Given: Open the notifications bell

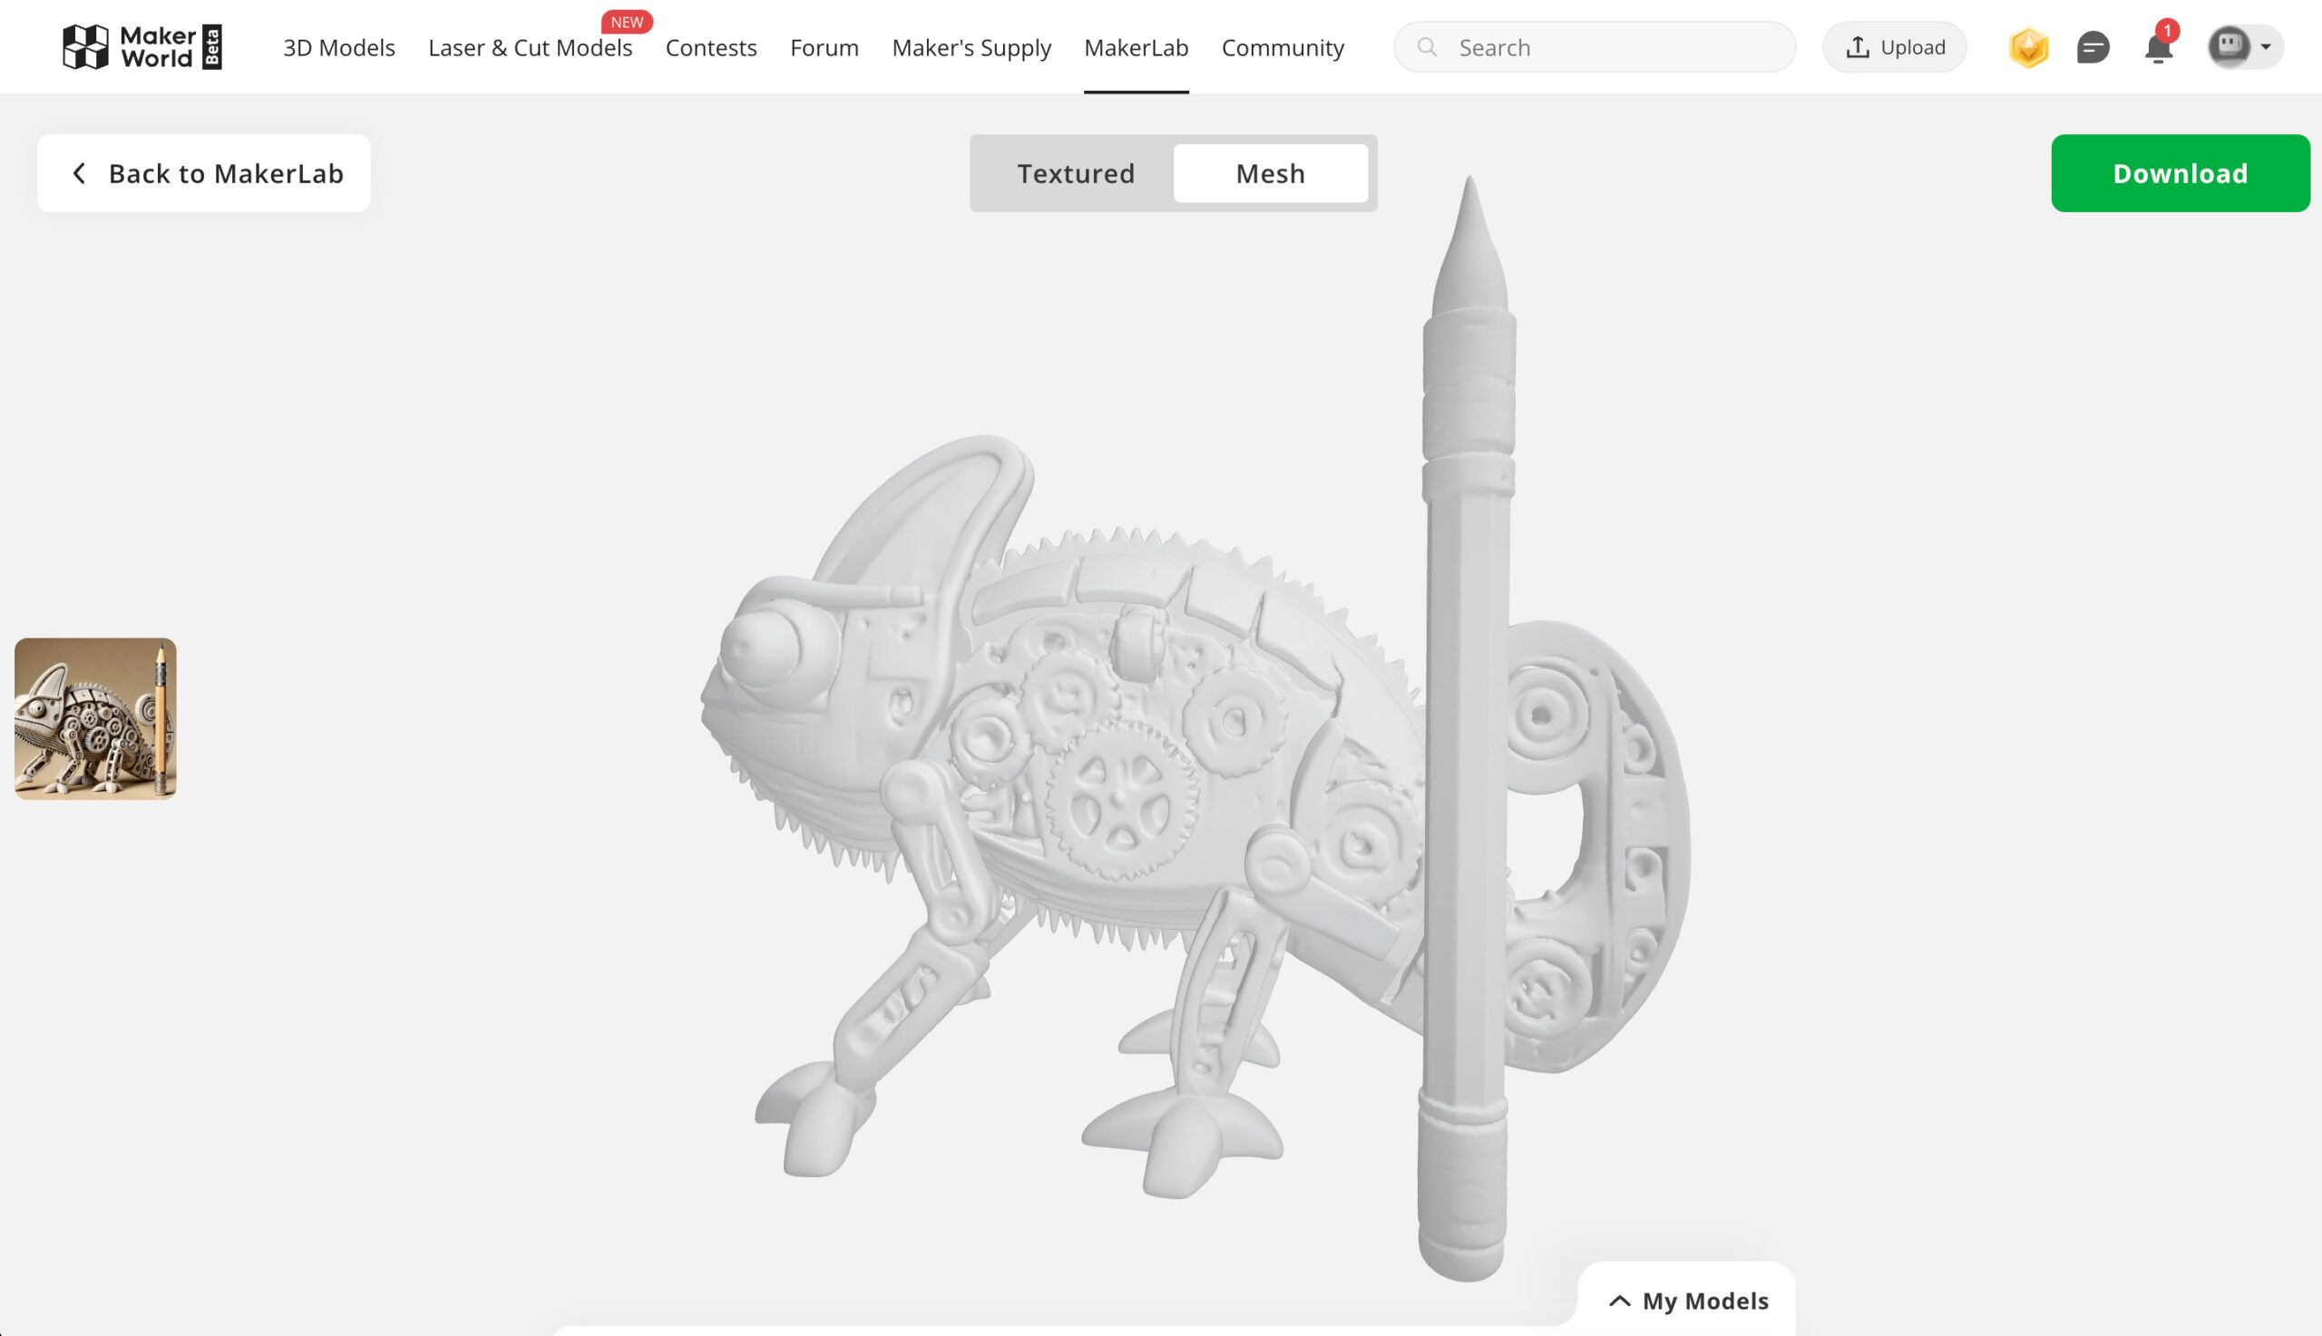Looking at the screenshot, I should [x=2158, y=47].
